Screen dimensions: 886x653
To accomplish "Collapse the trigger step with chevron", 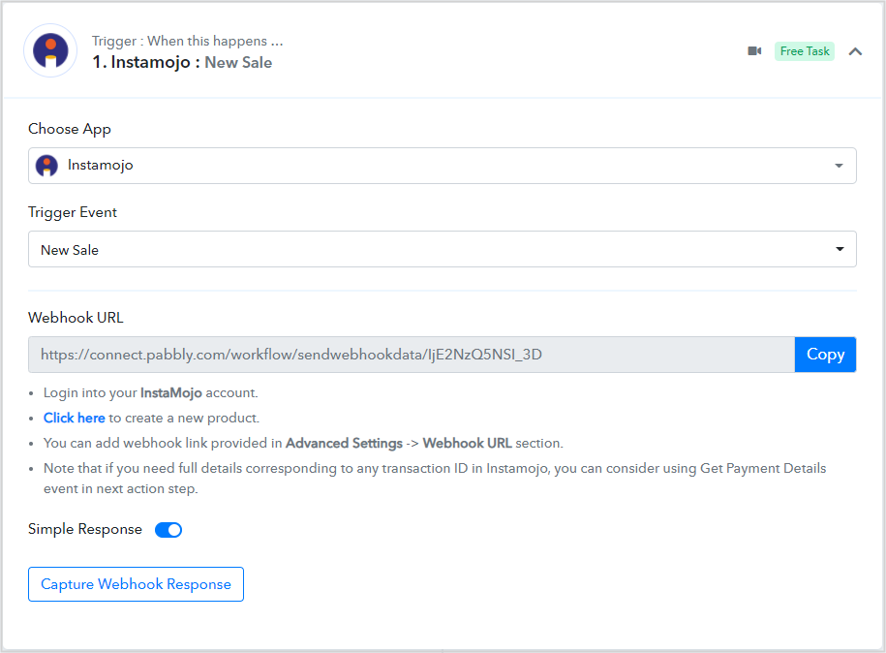I will click(x=855, y=51).
